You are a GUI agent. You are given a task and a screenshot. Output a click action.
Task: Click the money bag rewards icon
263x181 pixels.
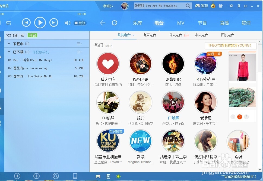point(213,6)
